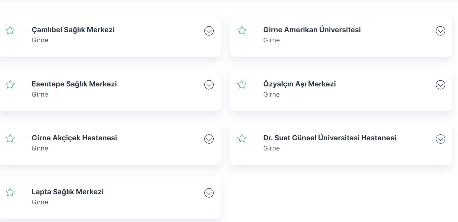Open Lapta Sağlık Merkezi chevron circle

click(209, 193)
